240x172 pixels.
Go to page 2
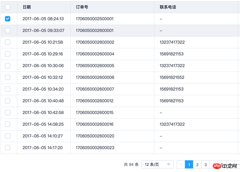click(197, 164)
